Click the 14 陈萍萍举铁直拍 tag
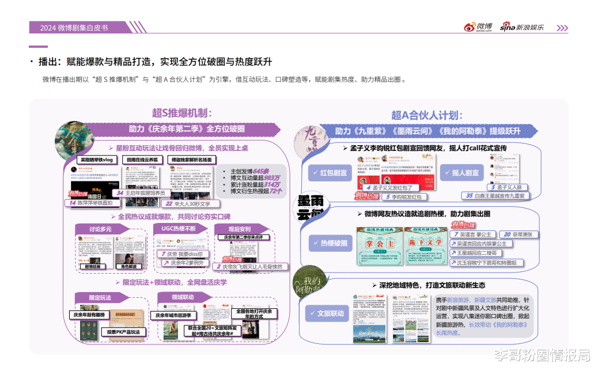 92,203
